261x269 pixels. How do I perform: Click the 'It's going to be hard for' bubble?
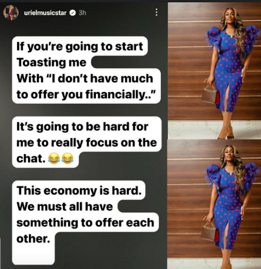click(82, 127)
